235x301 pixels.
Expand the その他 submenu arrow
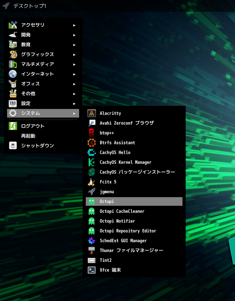click(x=74, y=94)
